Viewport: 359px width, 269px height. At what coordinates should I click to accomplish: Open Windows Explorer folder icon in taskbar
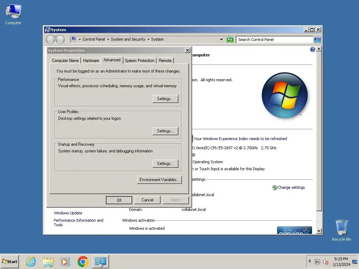[48, 261]
